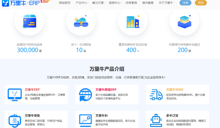The image size is (220, 128).
Task: Click the 万里牛BI chart monitor icon
Action: click(x=85, y=121)
